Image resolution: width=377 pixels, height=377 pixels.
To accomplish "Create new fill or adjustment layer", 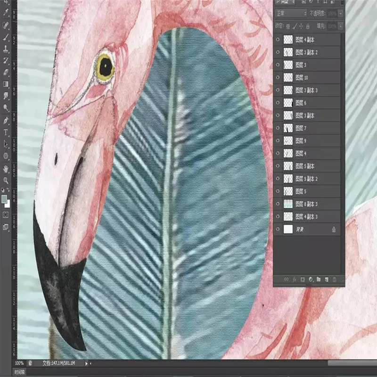I will click(x=311, y=279).
